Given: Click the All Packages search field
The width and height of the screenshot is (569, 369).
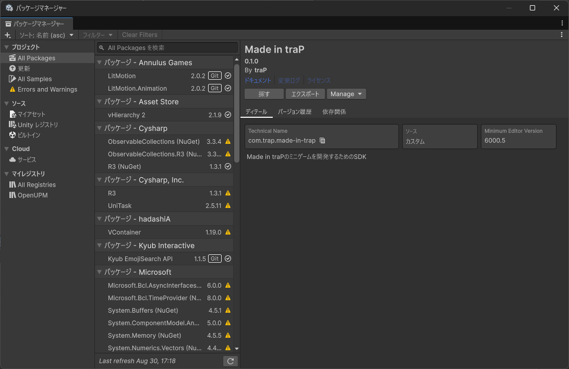Looking at the screenshot, I should [167, 48].
